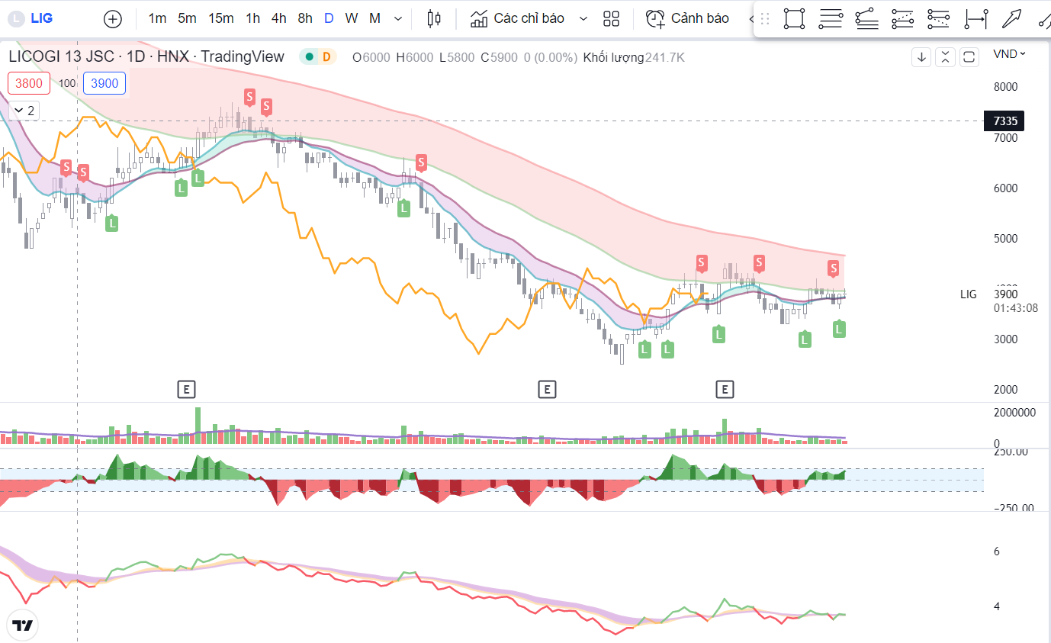Screen dimensions: 1051x643
Task: Click the collapse pane arrows icon
Action: tap(946, 56)
